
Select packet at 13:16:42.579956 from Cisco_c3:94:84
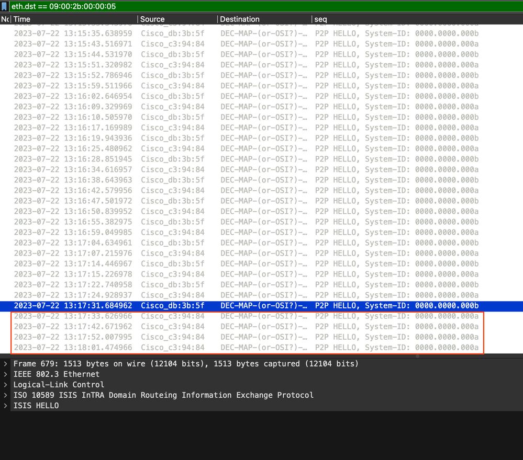click(262, 190)
